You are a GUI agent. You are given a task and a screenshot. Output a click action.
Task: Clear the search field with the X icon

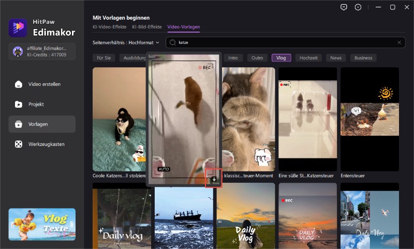click(x=399, y=42)
